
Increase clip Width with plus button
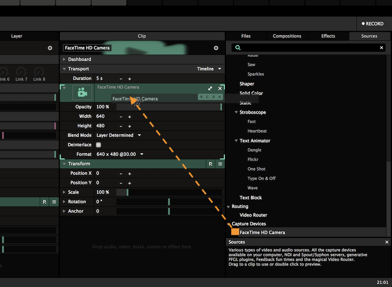pos(130,117)
